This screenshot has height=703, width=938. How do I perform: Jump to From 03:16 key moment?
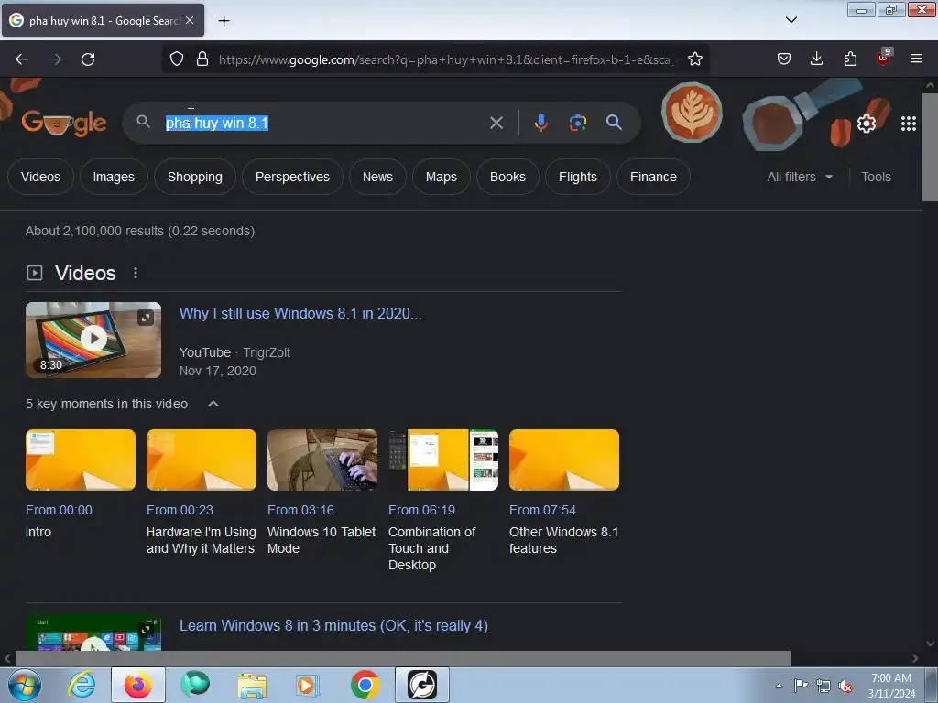click(300, 510)
